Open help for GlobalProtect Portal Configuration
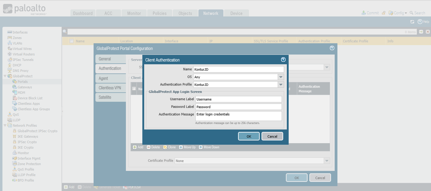431x191 pixels. pyautogui.click(x=332, y=48)
